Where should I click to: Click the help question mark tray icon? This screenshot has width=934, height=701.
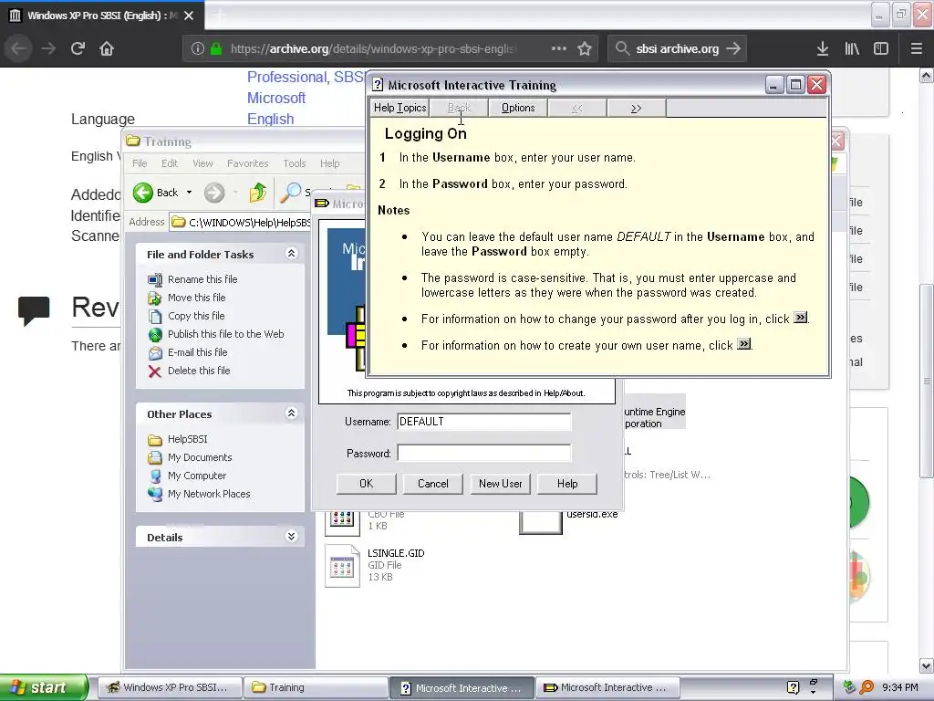(x=793, y=687)
